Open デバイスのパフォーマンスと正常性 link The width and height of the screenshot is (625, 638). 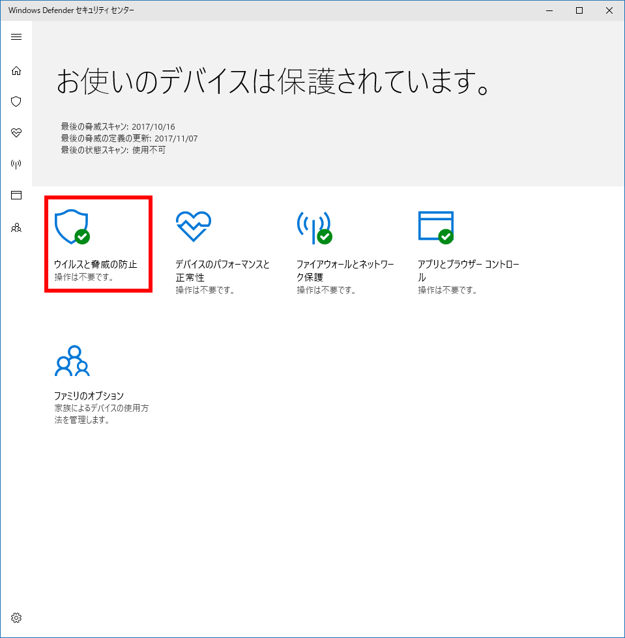click(223, 270)
